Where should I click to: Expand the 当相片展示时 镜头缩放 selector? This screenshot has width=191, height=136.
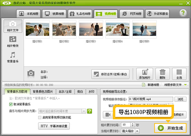point(137,131)
